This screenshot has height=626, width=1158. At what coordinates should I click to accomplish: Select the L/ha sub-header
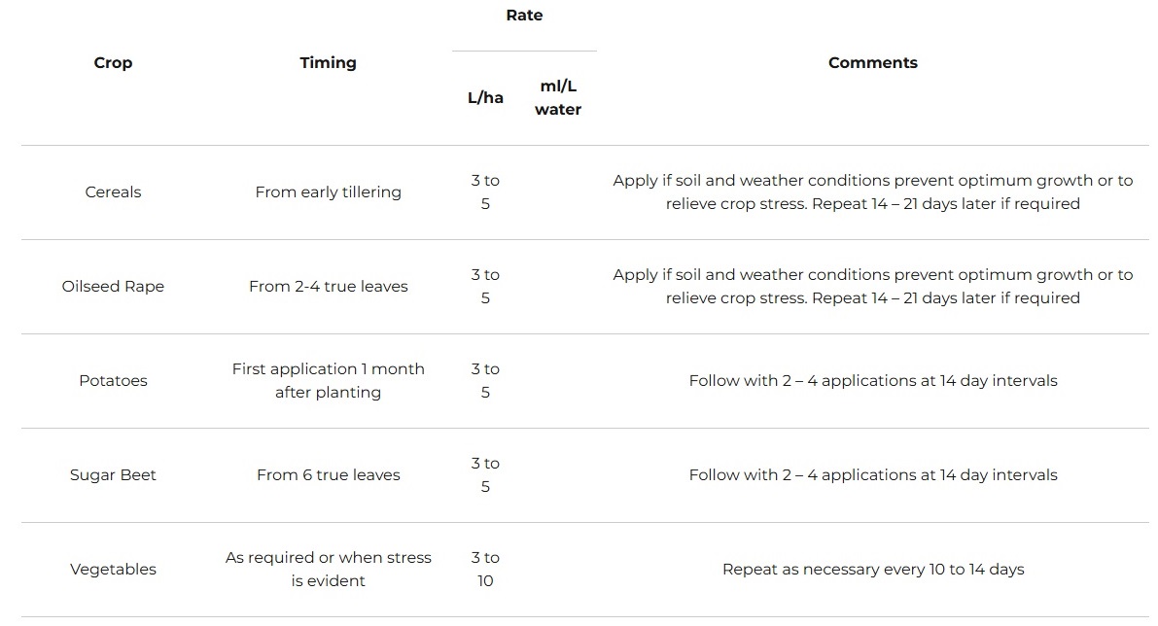[x=485, y=98]
